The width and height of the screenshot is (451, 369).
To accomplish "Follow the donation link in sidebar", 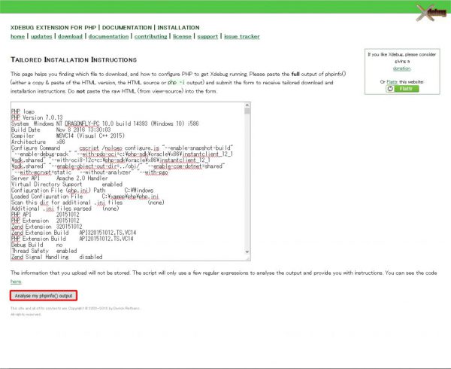I will click(401, 69).
